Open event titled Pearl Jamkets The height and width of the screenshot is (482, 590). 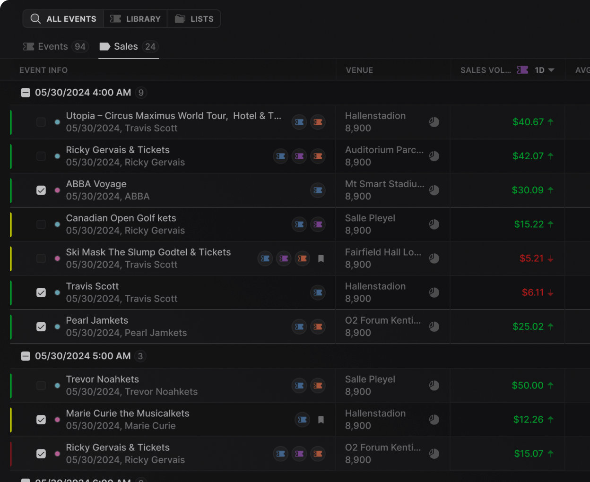(x=97, y=320)
